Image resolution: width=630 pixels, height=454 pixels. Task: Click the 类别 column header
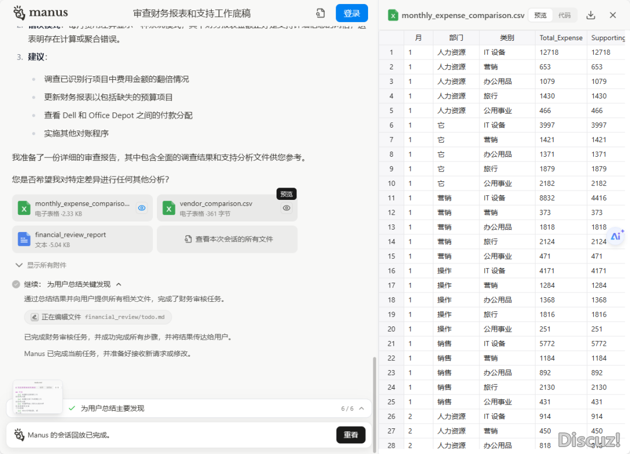(x=507, y=38)
